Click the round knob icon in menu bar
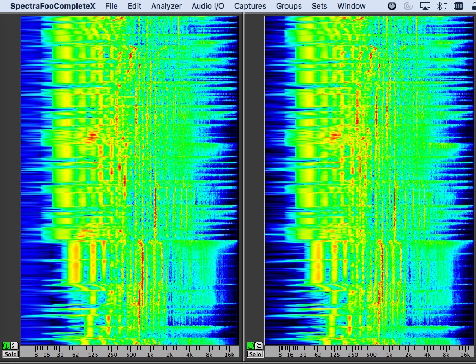This screenshot has width=476, height=364. pyautogui.click(x=392, y=6)
